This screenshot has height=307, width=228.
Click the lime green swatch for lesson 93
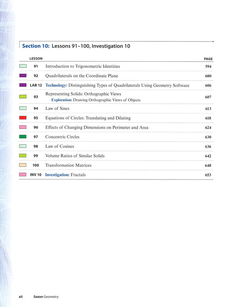(23, 97)
